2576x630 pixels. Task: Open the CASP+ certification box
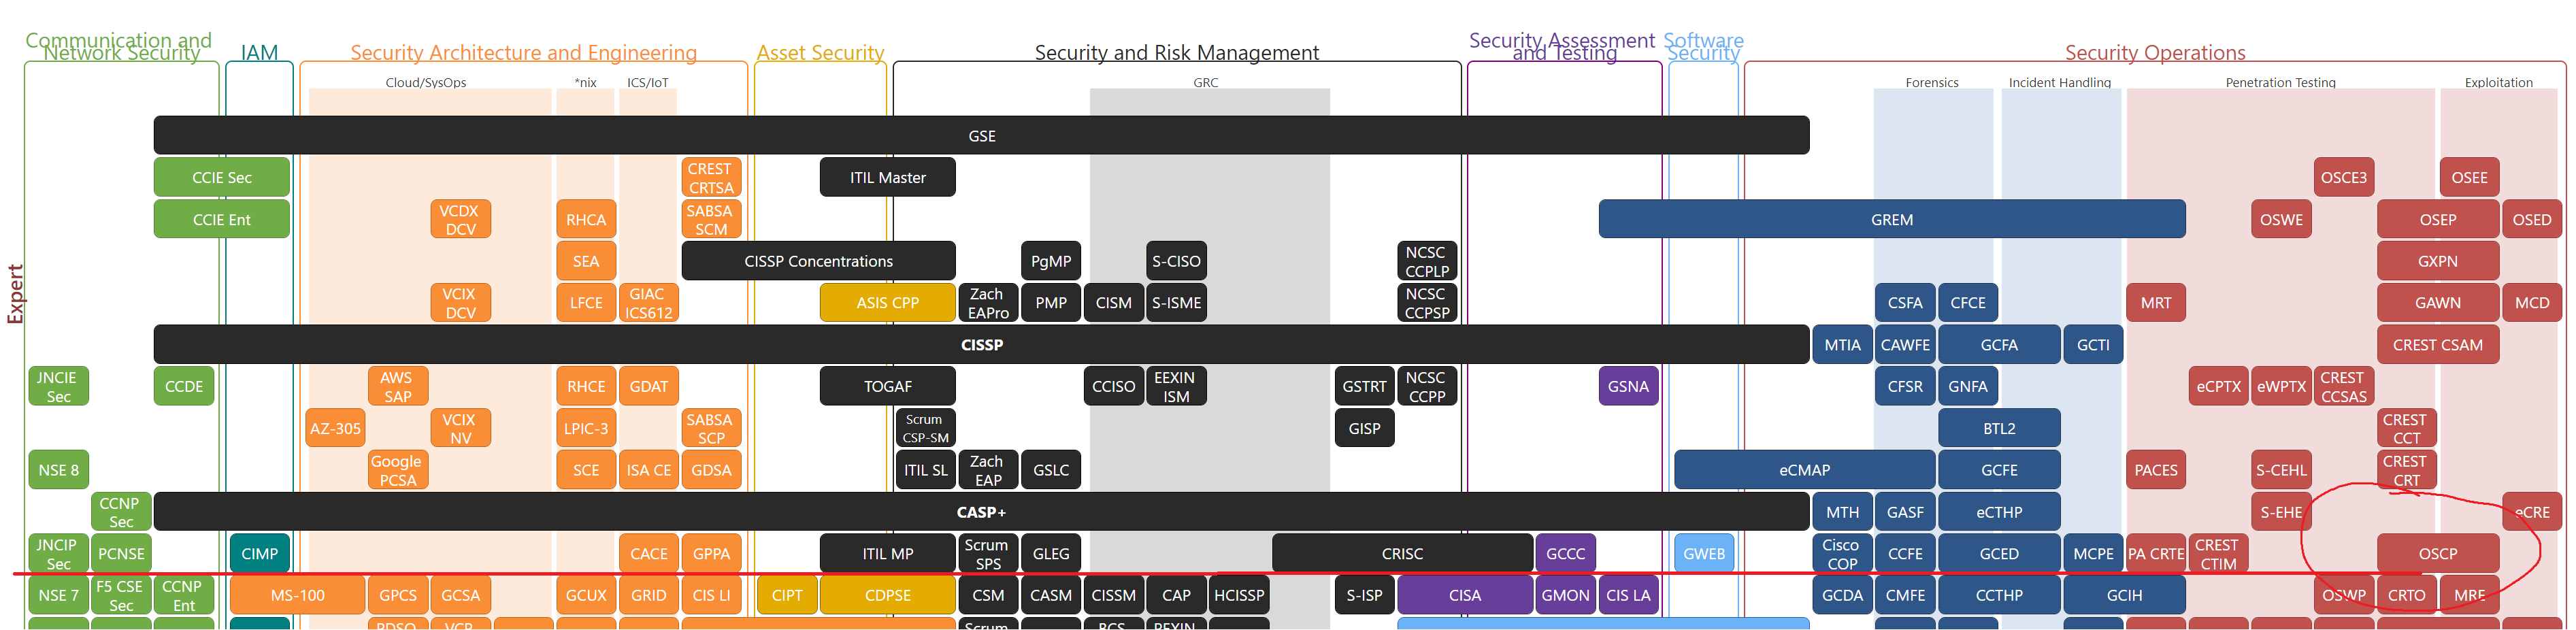(x=981, y=512)
